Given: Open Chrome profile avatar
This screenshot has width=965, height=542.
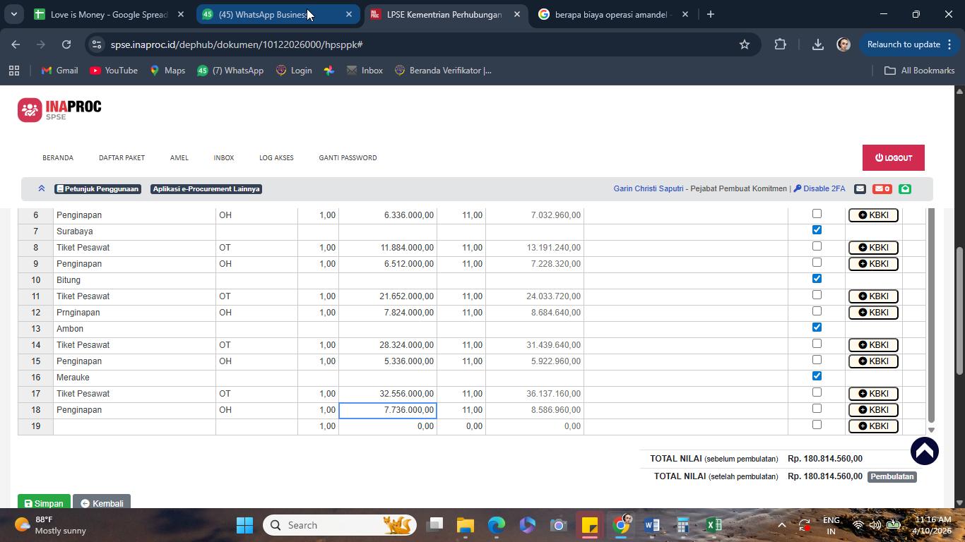Looking at the screenshot, I should (843, 44).
